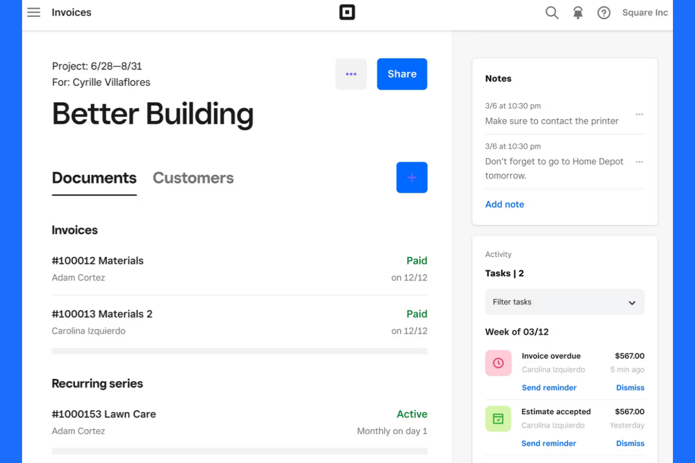Click Add note in the Notes panel
Viewport: 695px width, 463px height.
(504, 204)
